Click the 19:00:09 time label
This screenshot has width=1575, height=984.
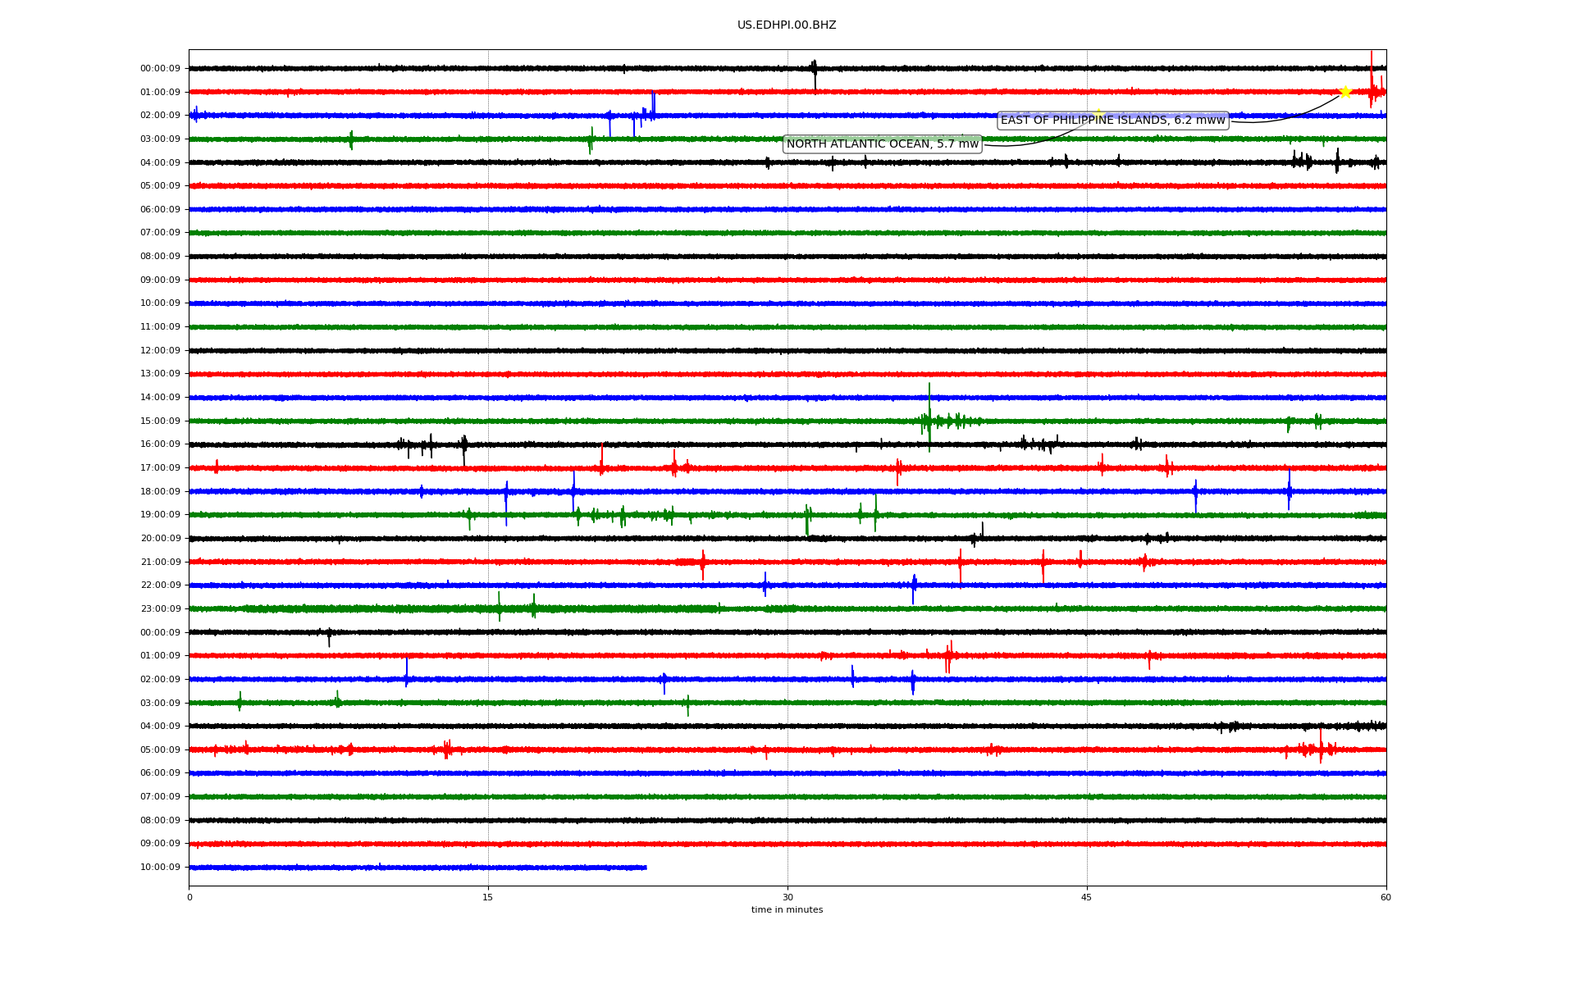[x=160, y=515]
